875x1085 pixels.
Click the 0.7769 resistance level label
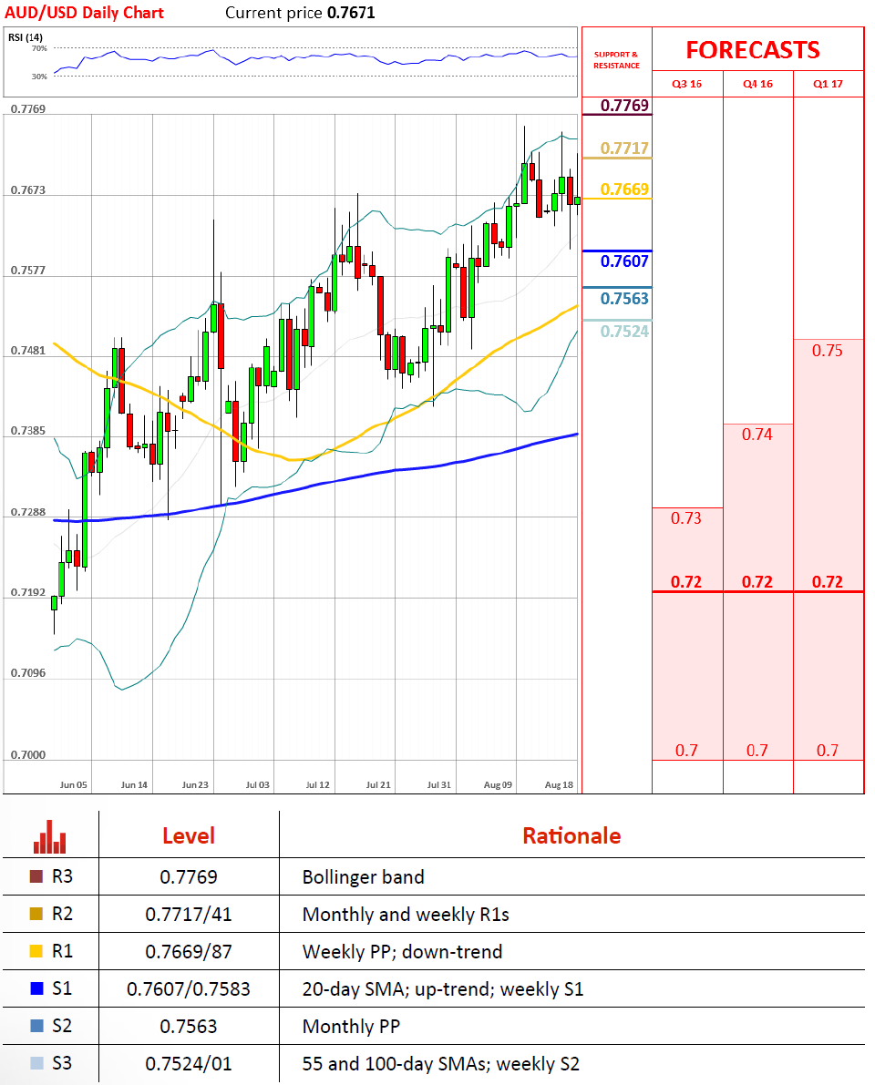(625, 107)
